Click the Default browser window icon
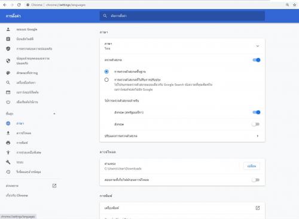 [8, 92]
